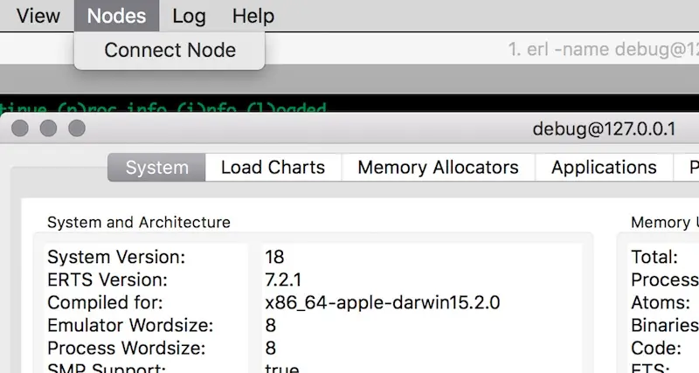Click the Compiled for label
The height and width of the screenshot is (373, 699).
click(105, 302)
